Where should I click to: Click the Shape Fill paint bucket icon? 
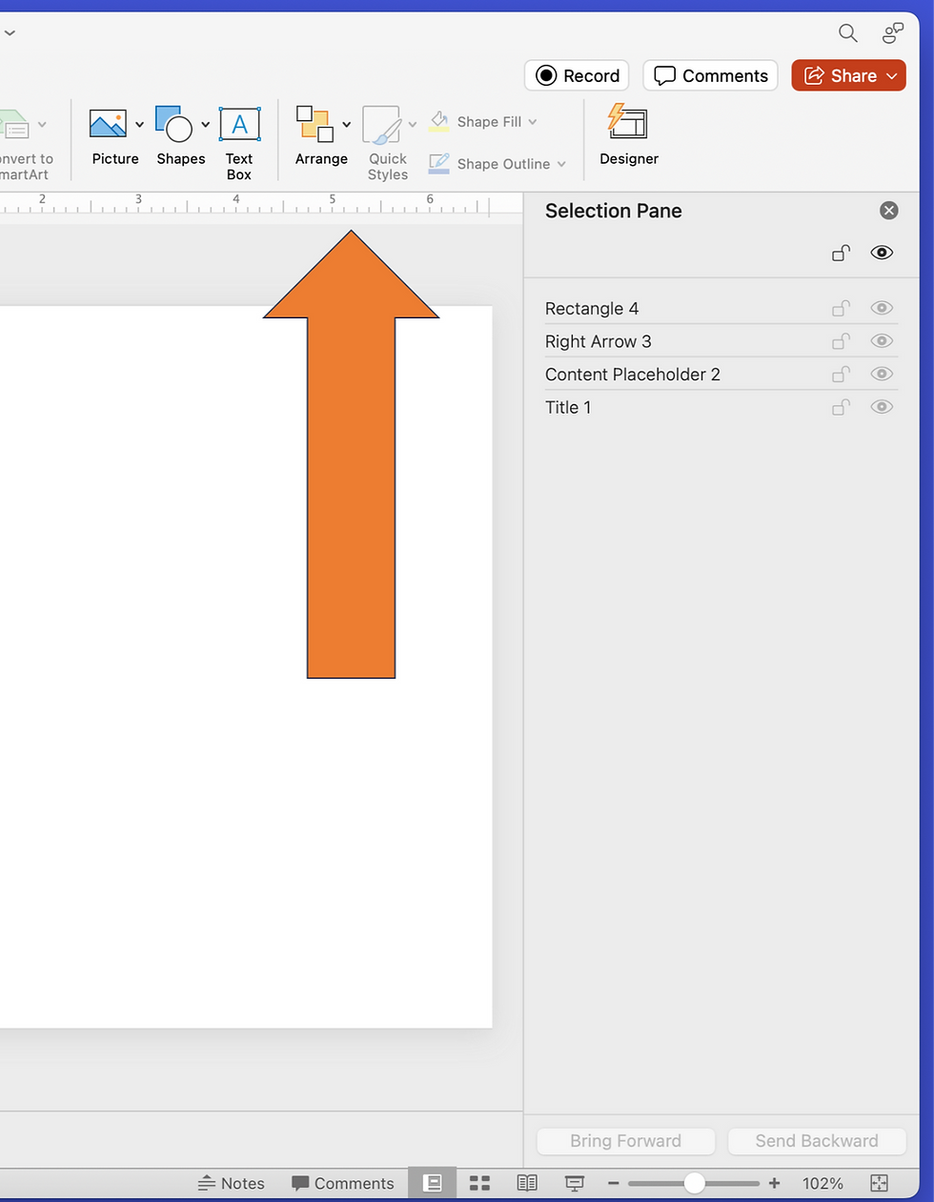pos(438,121)
